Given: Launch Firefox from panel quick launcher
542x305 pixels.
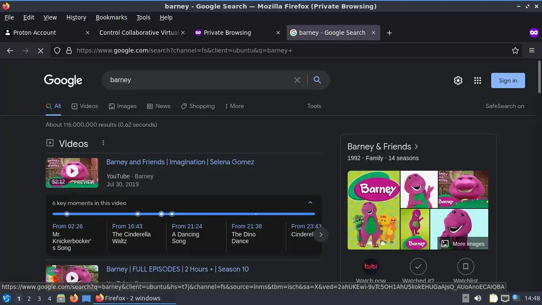Looking at the screenshot, I should click(x=74, y=298).
